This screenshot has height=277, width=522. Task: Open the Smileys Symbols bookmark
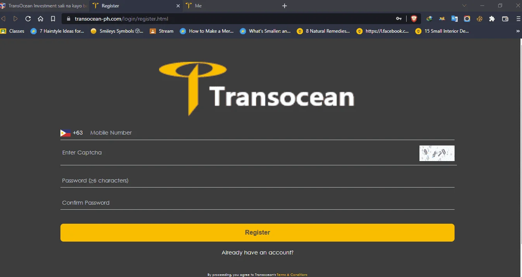[117, 31]
